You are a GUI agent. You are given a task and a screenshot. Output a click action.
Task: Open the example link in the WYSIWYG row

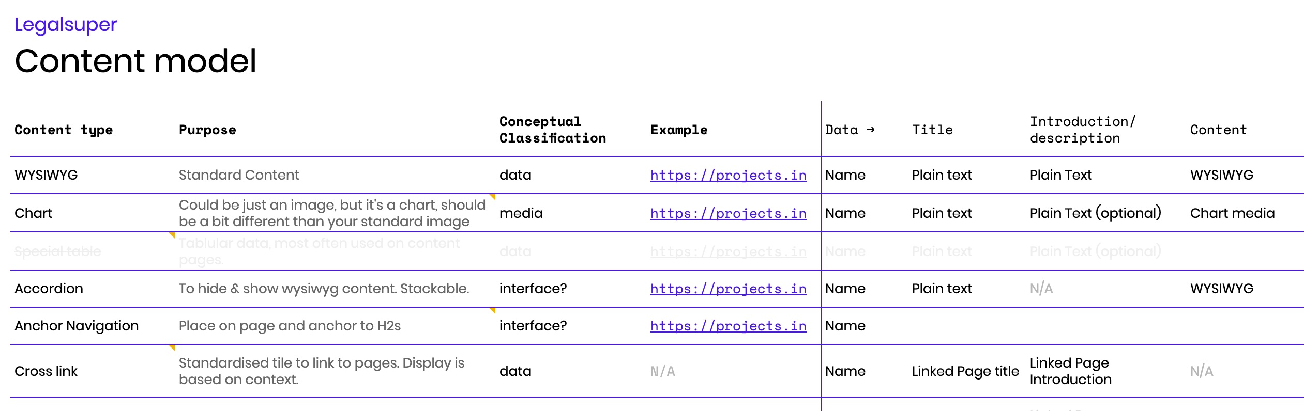coord(728,176)
